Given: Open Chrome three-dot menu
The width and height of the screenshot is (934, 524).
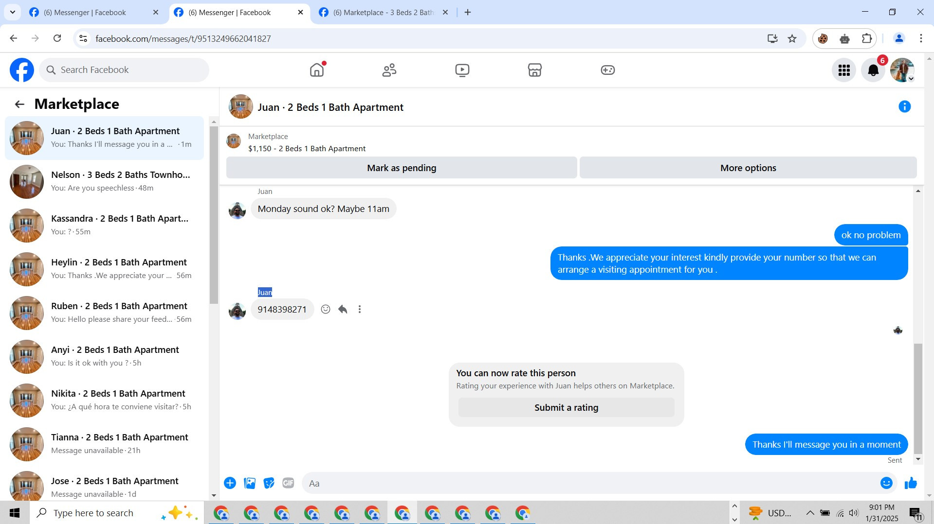Looking at the screenshot, I should point(921,38).
